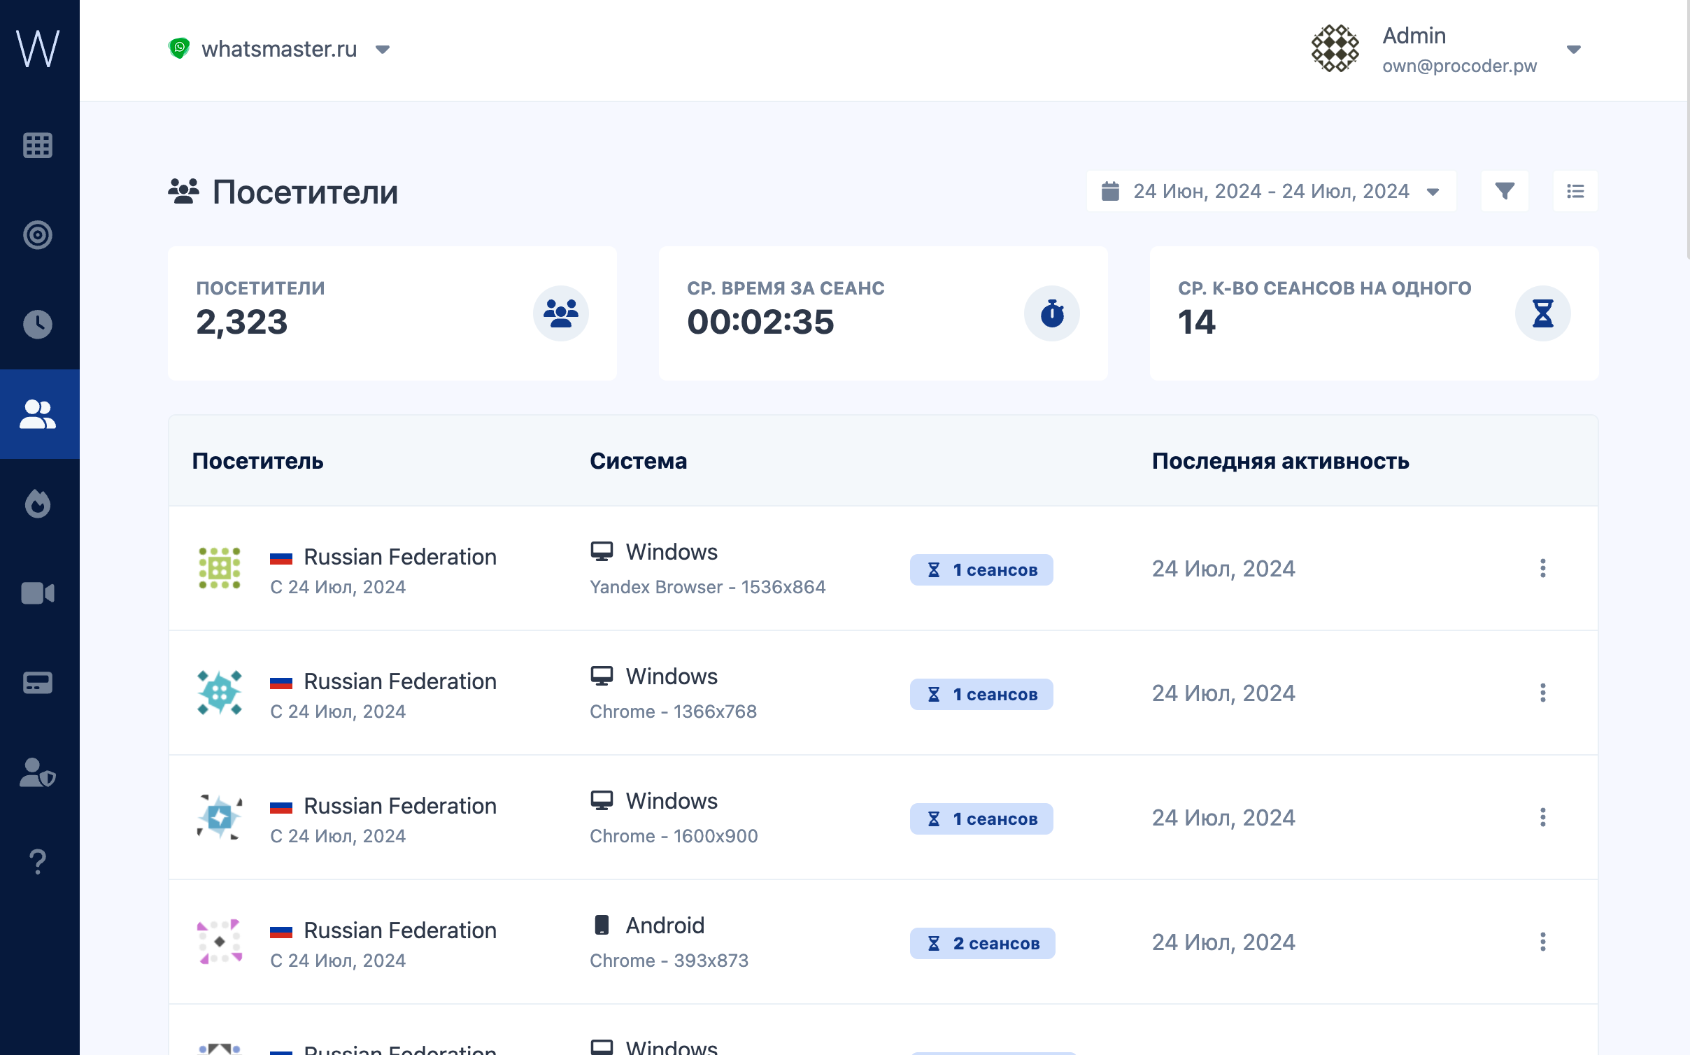Click the W logo in sidebar
This screenshot has height=1055, width=1690.
click(x=38, y=49)
